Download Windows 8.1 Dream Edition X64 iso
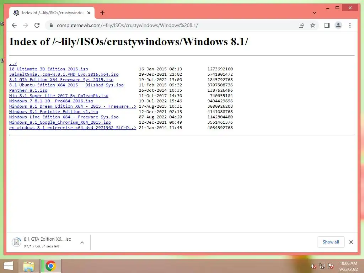Image resolution: width=364 pixels, height=273 pixels. click(73, 106)
